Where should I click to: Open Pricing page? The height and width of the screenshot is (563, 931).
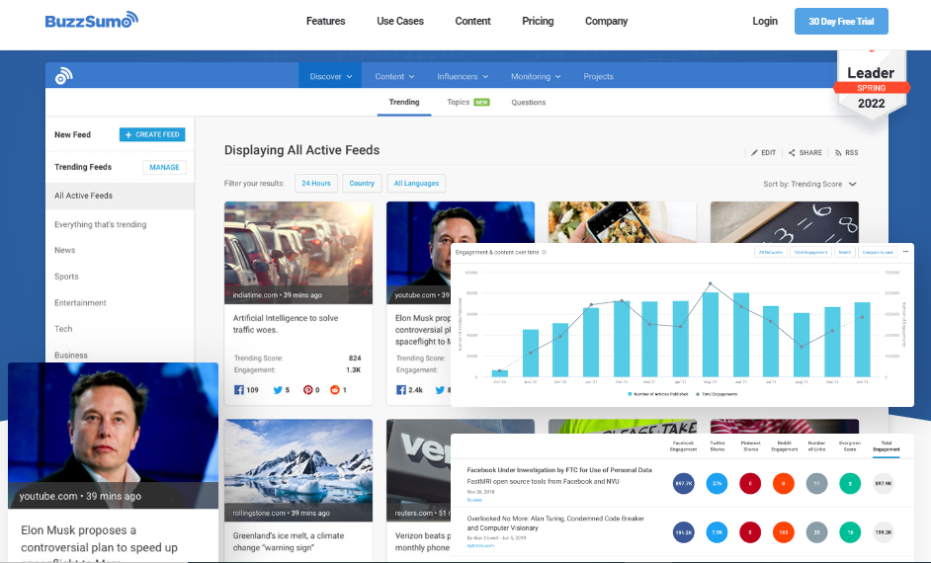tap(538, 21)
